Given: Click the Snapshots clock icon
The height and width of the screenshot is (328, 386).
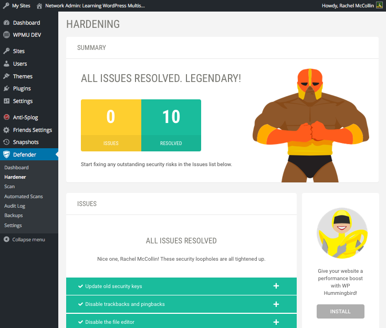Looking at the screenshot, I should coord(6,142).
